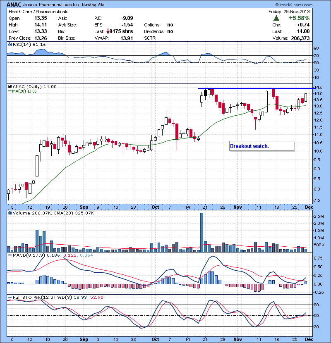Click the Nasdaq GM exchange label
The height and width of the screenshot is (343, 331).
tap(93, 5)
